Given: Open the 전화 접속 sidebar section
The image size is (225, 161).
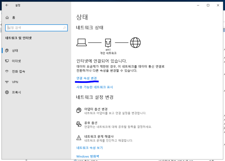Looking at the screenshot, I should 36,71.
